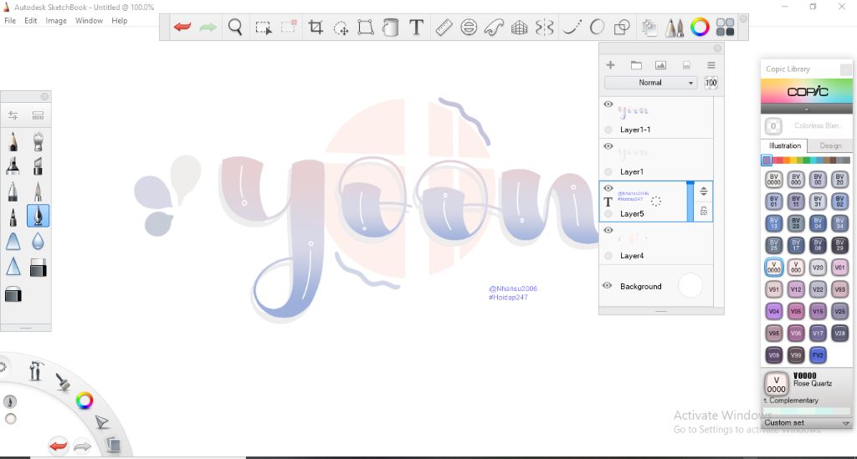The image size is (857, 459).
Task: Select the Crop tool
Action: (x=316, y=28)
